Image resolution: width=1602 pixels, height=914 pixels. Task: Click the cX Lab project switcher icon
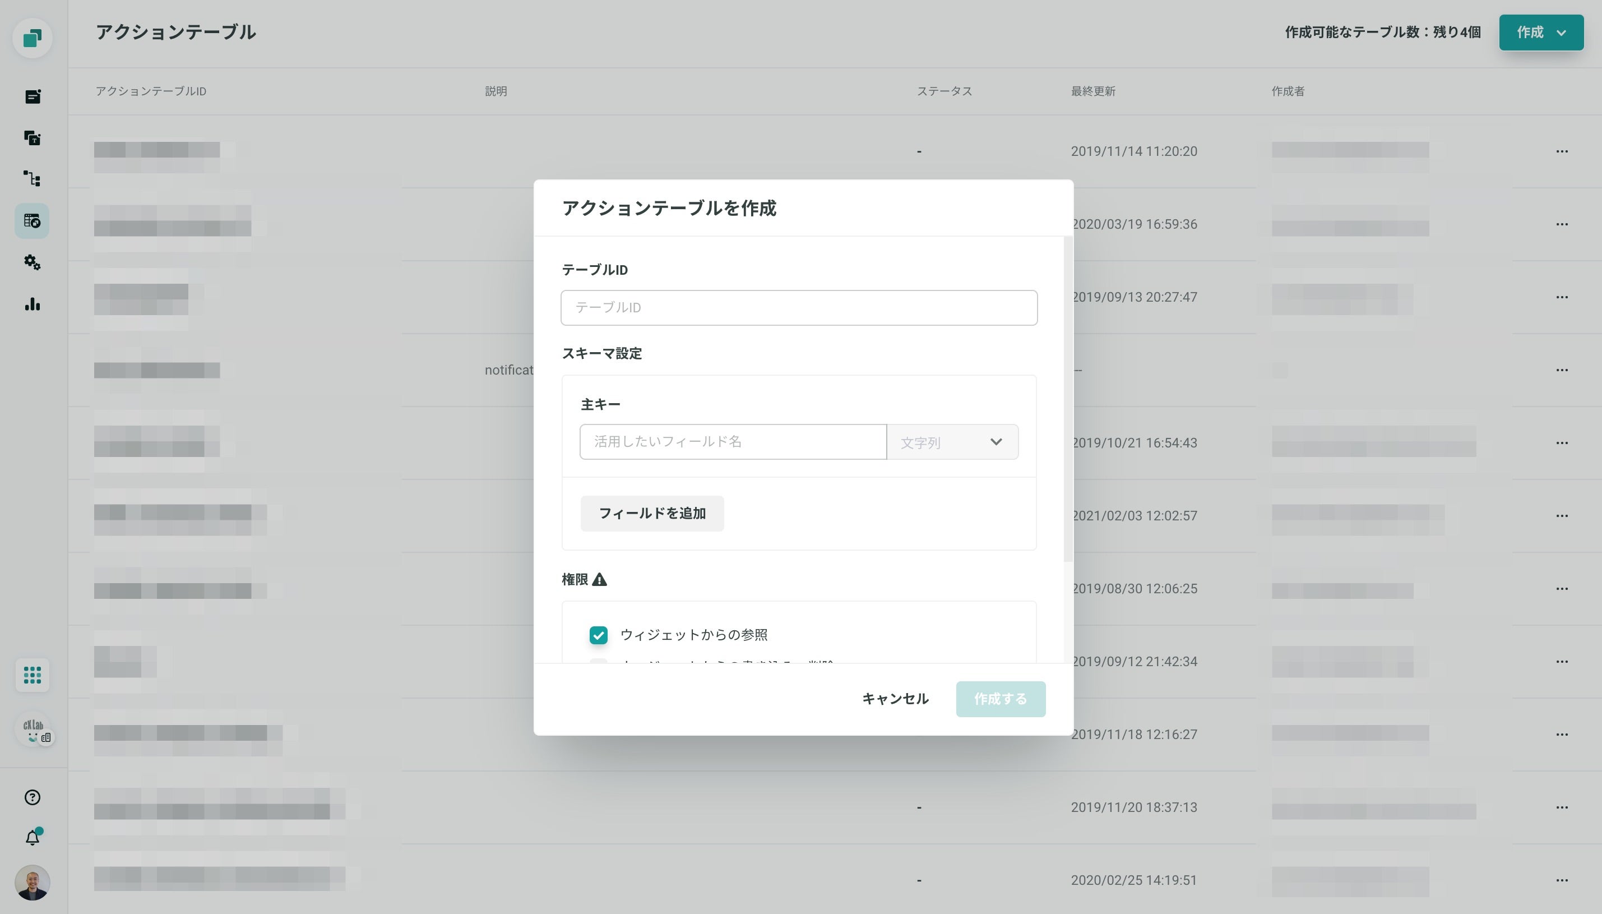33,730
